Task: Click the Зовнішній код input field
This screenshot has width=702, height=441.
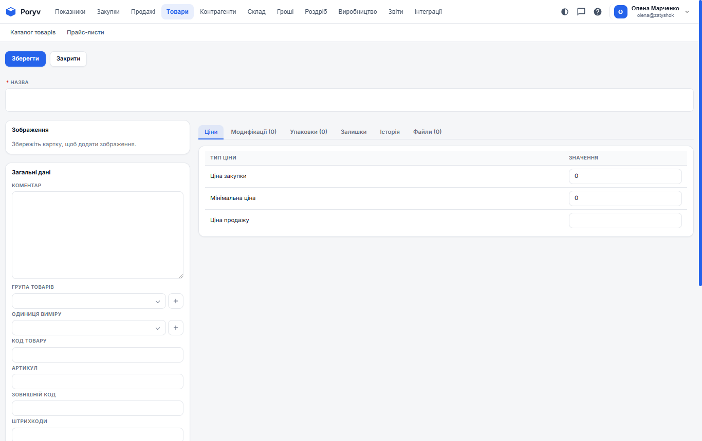Action: (x=98, y=408)
